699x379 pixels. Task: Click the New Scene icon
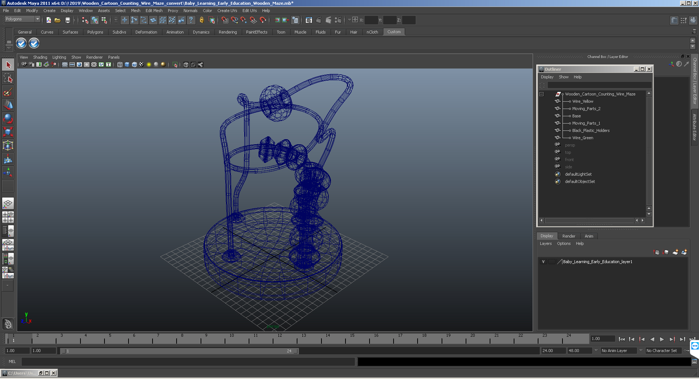coord(48,20)
